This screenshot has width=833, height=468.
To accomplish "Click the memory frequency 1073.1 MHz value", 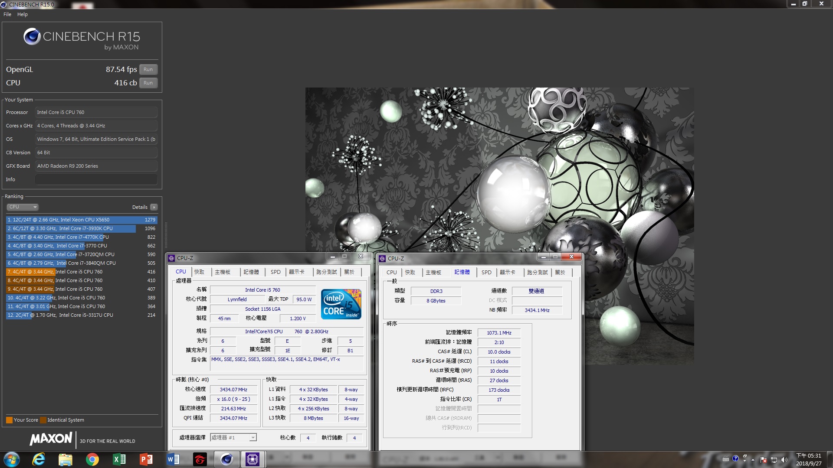I will pyautogui.click(x=499, y=333).
